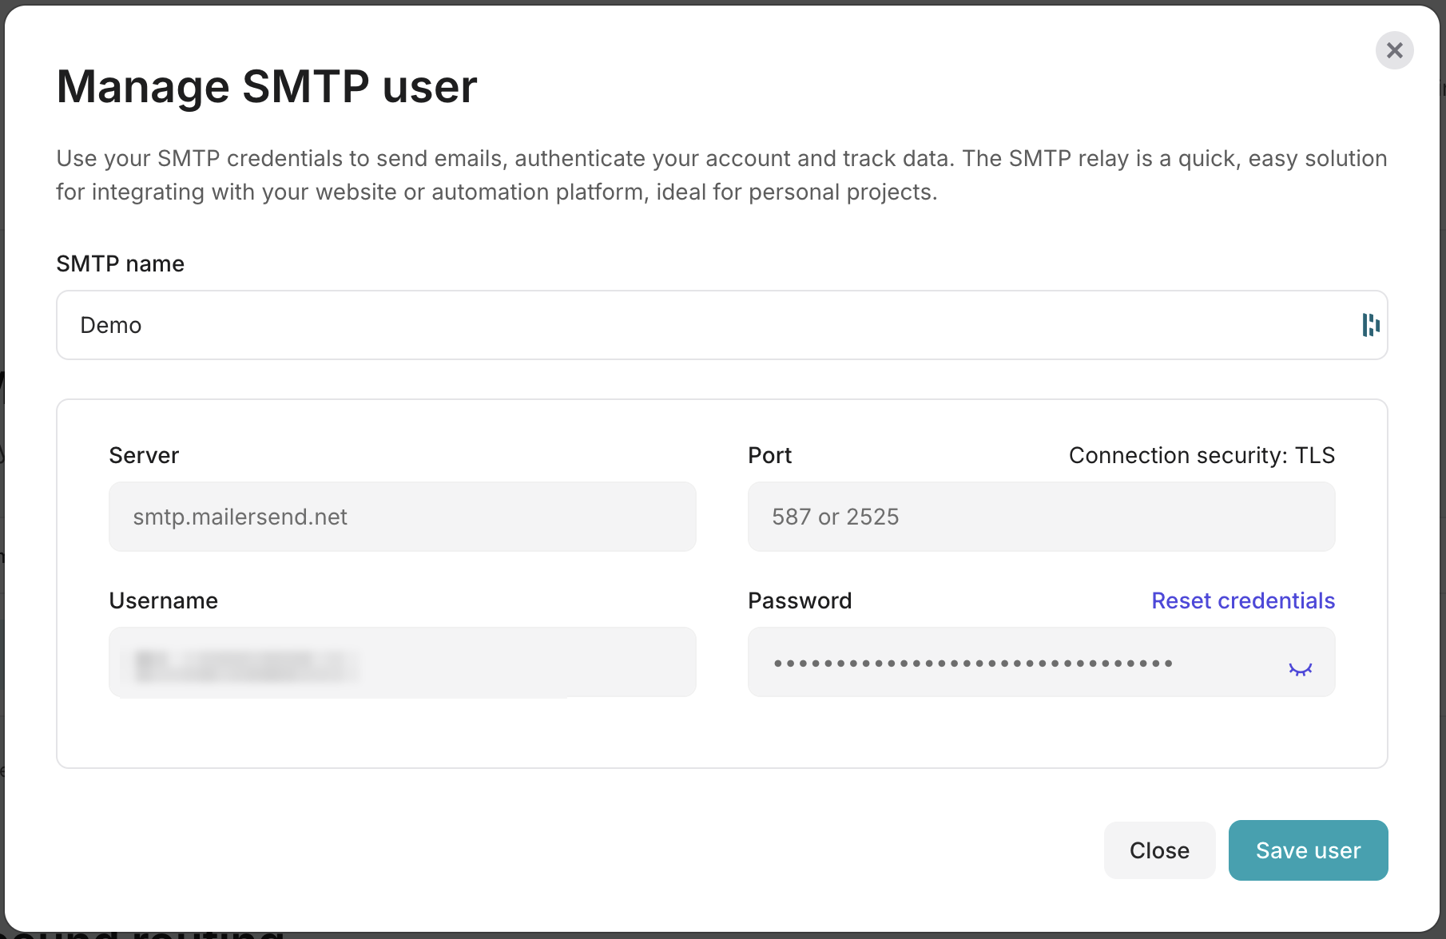The width and height of the screenshot is (1446, 939).
Task: Click the Server label
Action: tap(144, 455)
